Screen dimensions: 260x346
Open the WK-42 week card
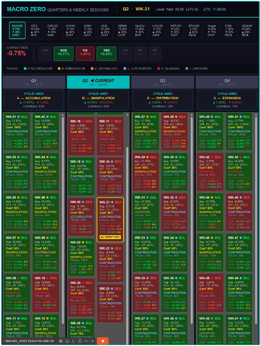pyautogui.click(x=210, y=172)
